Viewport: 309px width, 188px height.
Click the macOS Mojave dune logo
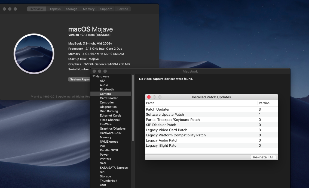click(34, 54)
